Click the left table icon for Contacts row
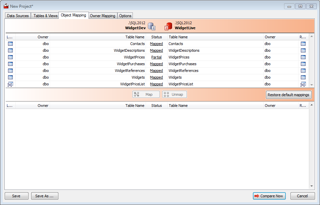This screenshot has height=205, width=320. click(10, 44)
